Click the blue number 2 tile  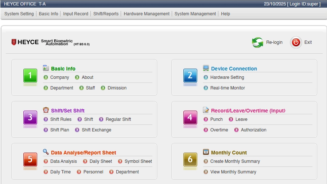190,76
